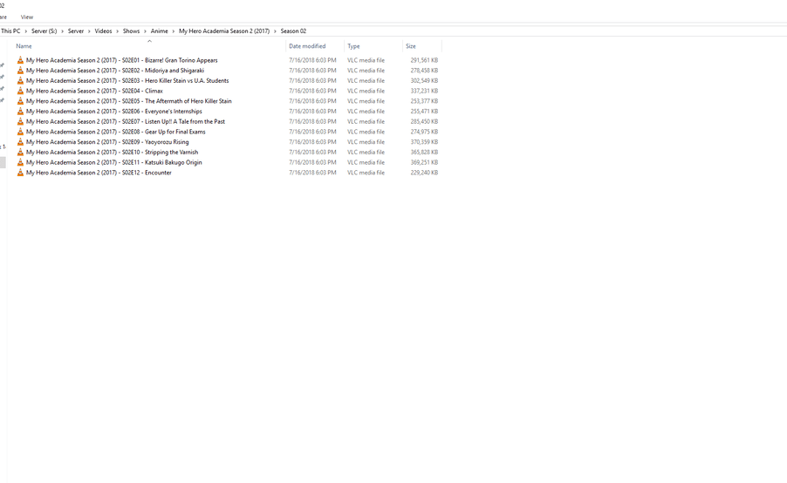The height and width of the screenshot is (483, 787).
Task: Click size value 291,561 KB
Action: (424, 60)
